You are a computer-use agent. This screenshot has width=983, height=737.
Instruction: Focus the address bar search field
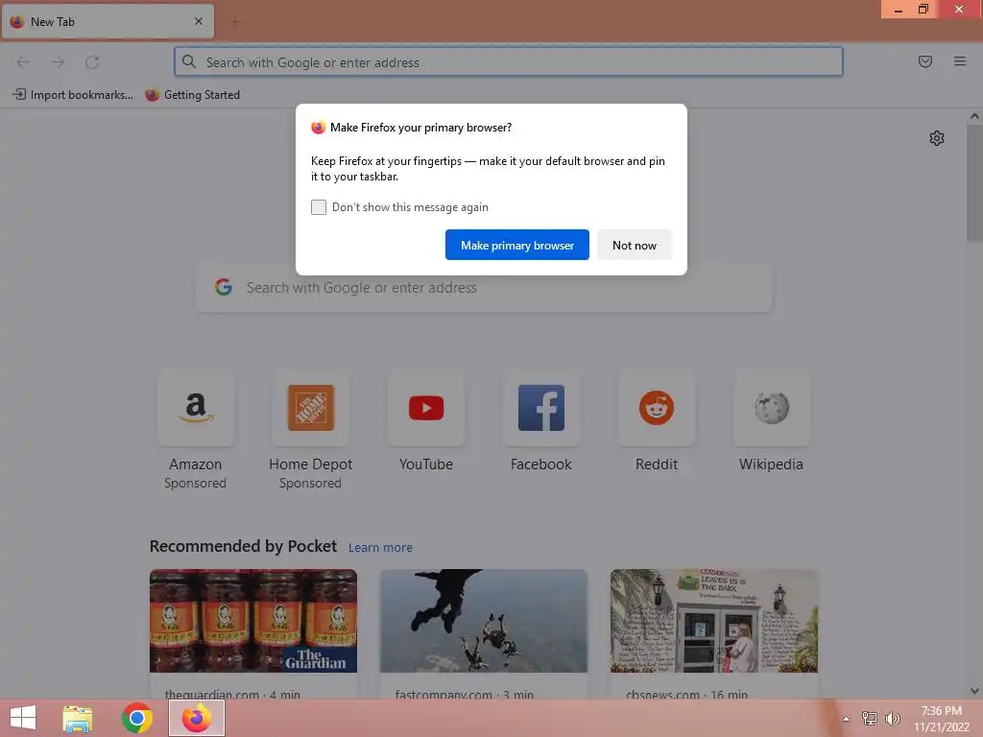[509, 62]
